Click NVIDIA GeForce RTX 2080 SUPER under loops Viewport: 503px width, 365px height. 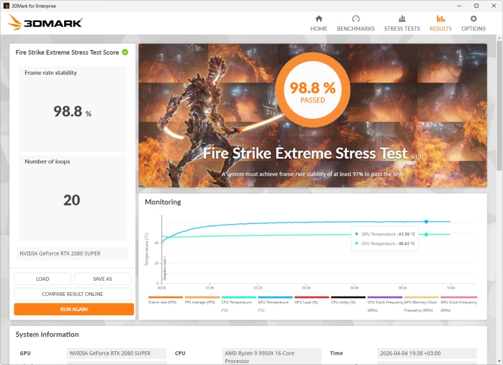(x=72, y=253)
